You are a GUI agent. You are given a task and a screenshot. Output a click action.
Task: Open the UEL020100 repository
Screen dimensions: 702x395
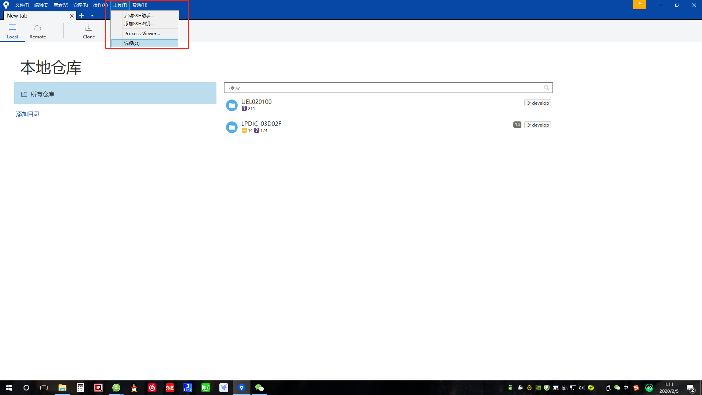[388, 105]
